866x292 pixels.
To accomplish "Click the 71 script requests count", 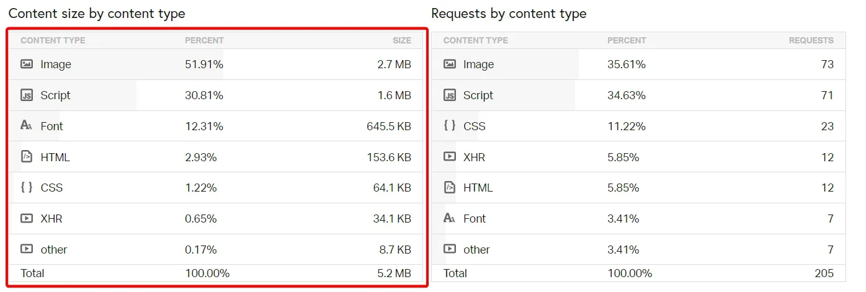I will 827,95.
